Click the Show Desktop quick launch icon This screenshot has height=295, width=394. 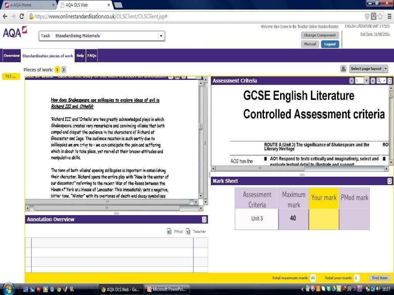click(x=26, y=289)
